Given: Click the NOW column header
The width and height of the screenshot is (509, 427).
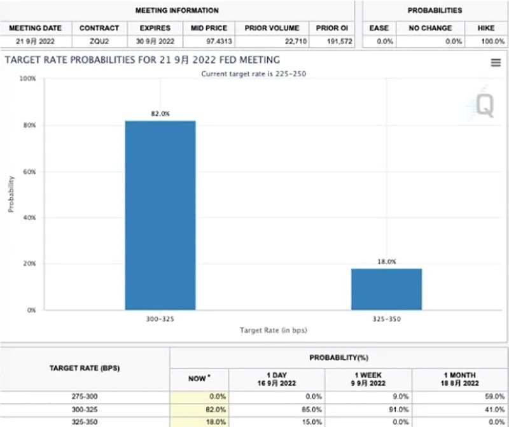Looking at the screenshot, I should point(199,379).
